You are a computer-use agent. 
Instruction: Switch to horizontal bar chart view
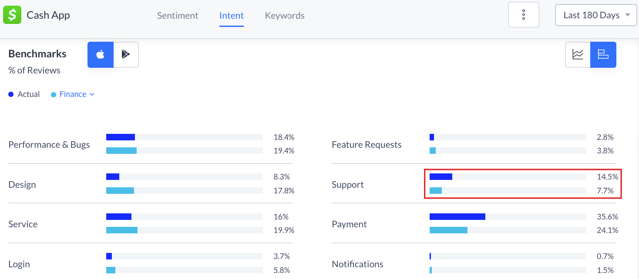(x=603, y=55)
